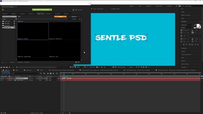Expand the Paragraph panel
Viewport: 203px width, 114px height.
(184, 48)
